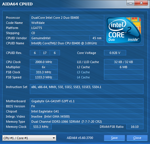Click the Core Voltage label

click(86, 53)
